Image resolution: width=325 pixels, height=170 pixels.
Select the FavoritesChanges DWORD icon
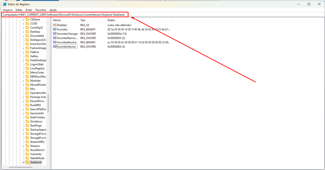pos(55,34)
